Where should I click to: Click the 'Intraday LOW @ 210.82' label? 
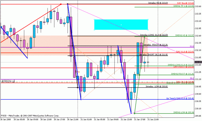157,86
